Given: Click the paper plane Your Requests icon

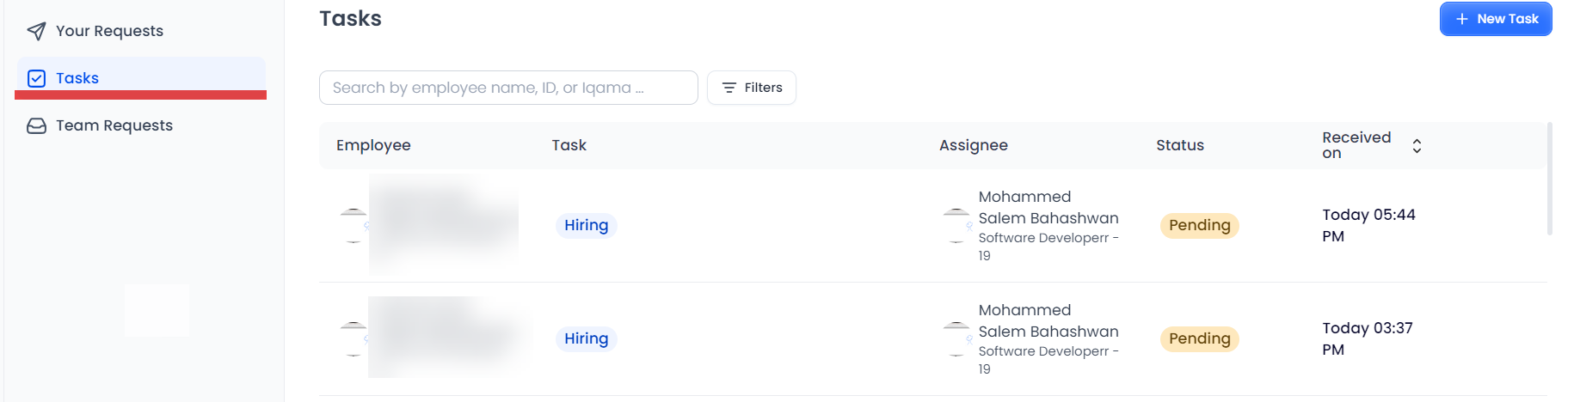Looking at the screenshot, I should [36, 32].
